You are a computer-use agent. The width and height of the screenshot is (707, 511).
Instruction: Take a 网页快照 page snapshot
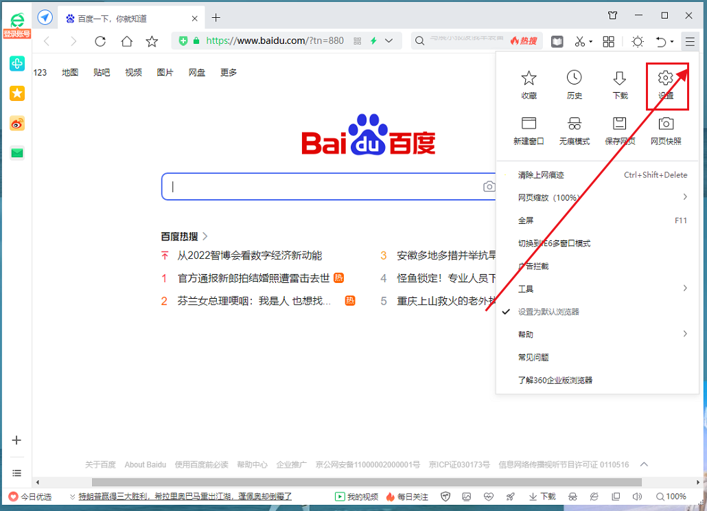click(x=666, y=130)
